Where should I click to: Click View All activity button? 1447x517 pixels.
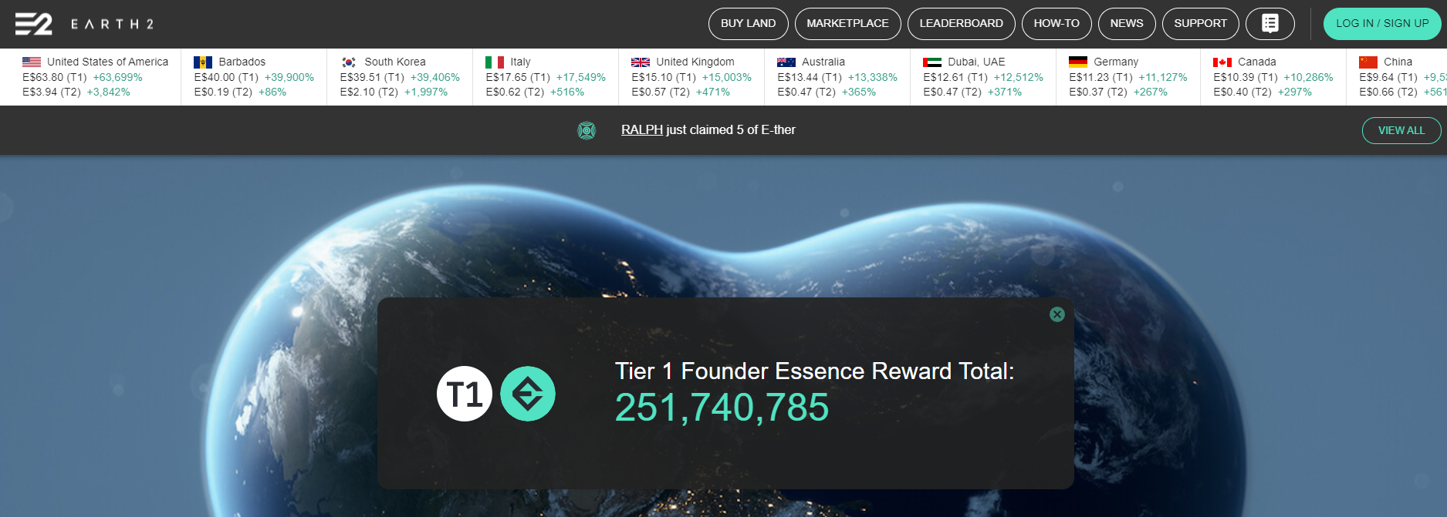tap(1401, 130)
